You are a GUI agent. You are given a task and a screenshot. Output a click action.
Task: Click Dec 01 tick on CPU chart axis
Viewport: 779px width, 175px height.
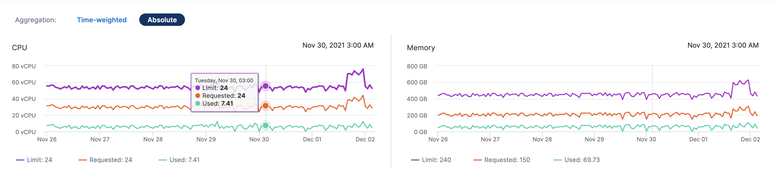[312, 140]
